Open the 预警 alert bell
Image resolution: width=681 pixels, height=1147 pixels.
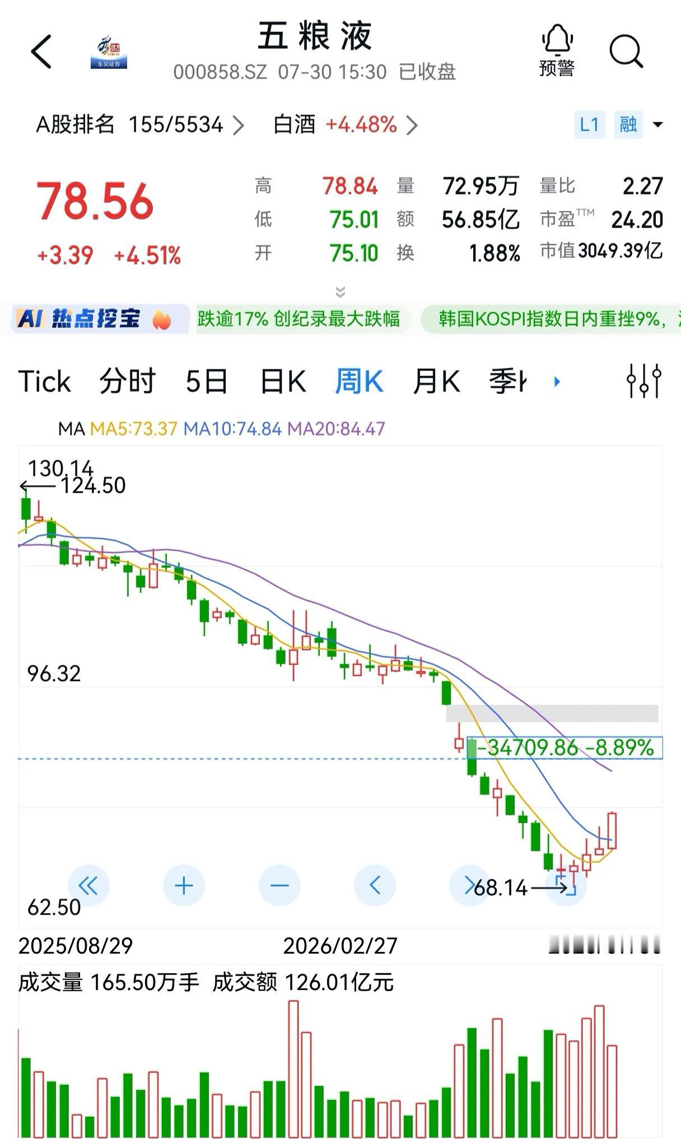557,50
